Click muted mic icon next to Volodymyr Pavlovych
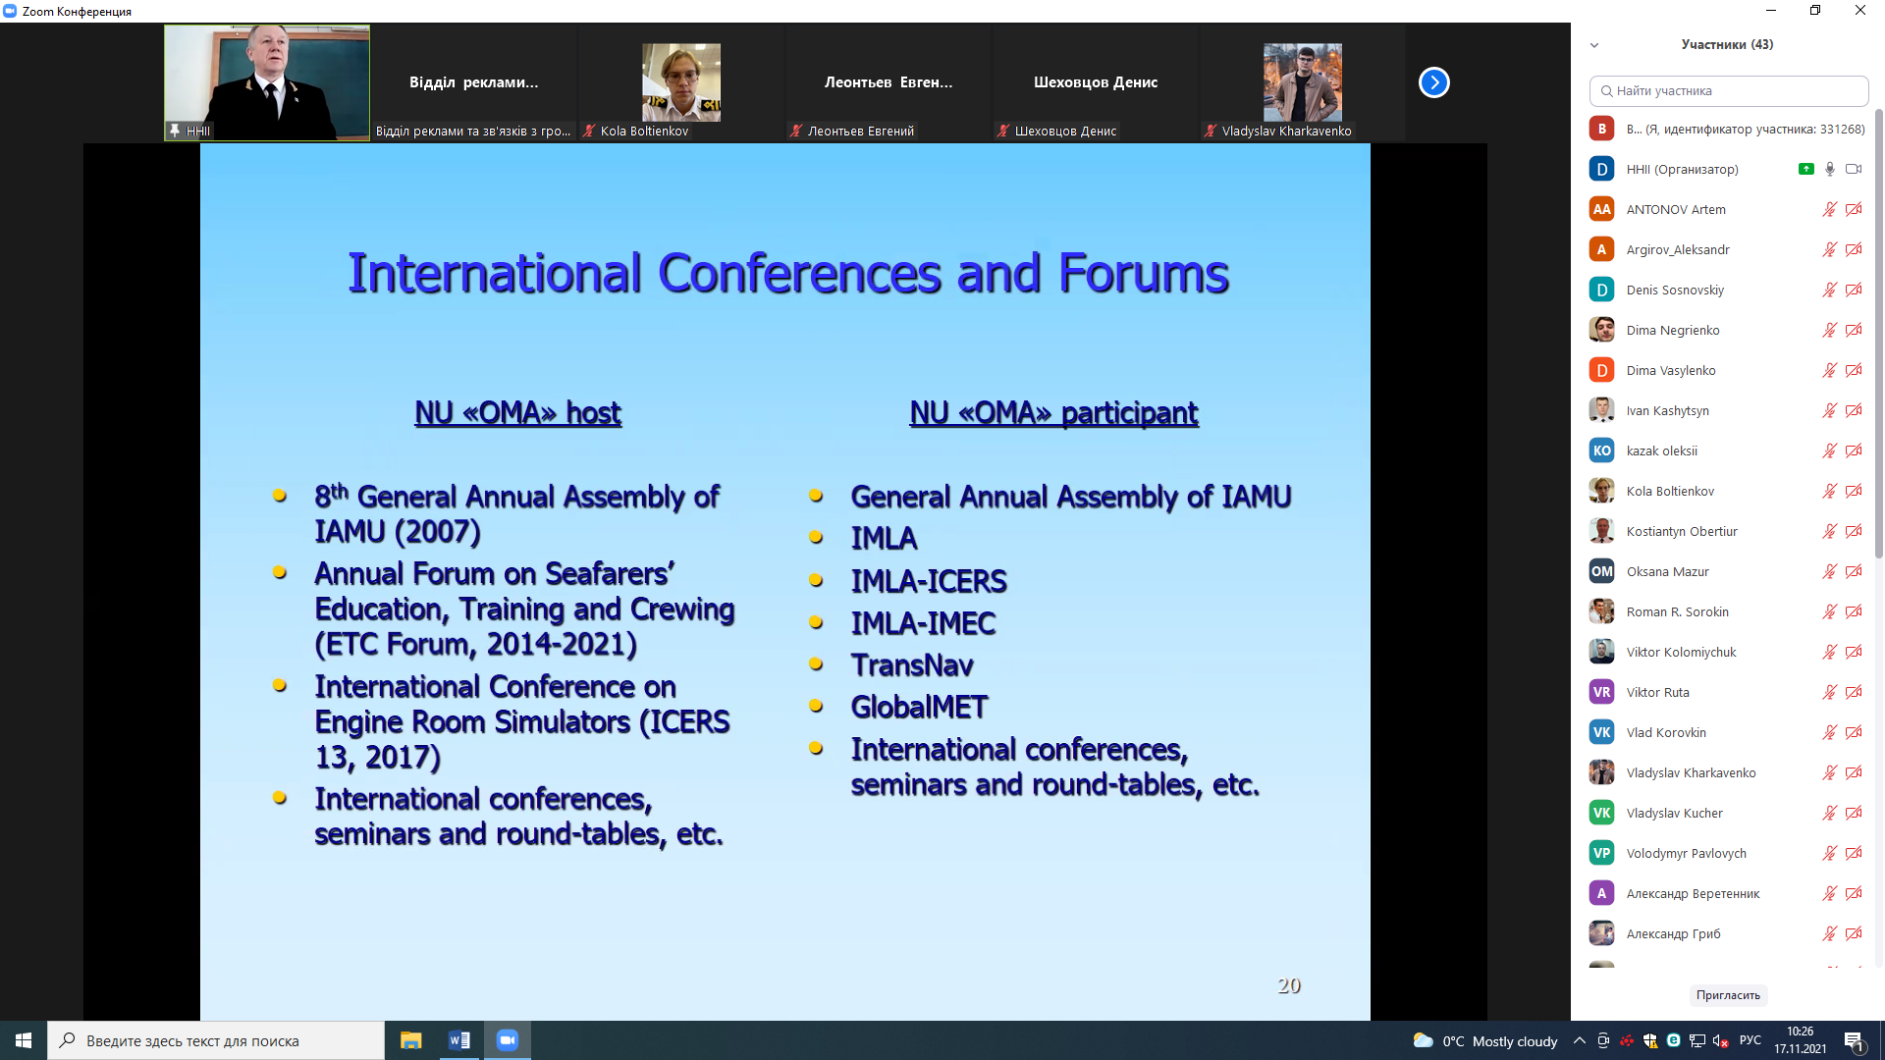This screenshot has width=1885, height=1060. tap(1830, 853)
